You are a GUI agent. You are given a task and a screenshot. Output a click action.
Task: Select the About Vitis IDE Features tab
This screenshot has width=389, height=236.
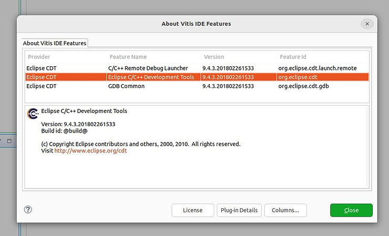55,43
